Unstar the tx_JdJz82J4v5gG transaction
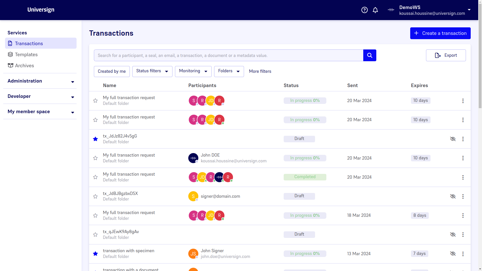This screenshot has height=271, width=482. click(95, 139)
